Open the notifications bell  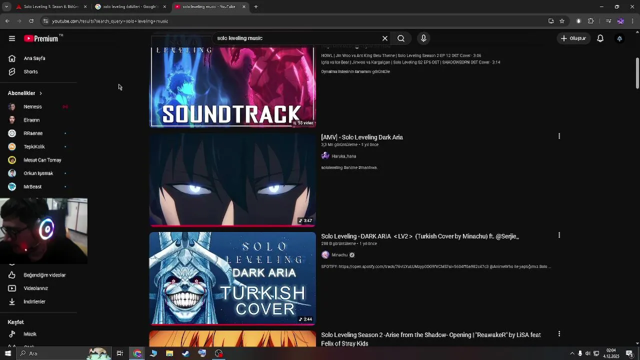pos(600,38)
